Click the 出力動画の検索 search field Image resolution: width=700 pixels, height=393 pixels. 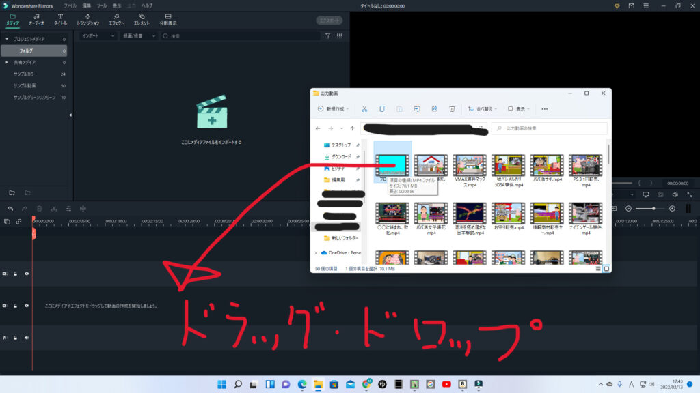[550, 128]
